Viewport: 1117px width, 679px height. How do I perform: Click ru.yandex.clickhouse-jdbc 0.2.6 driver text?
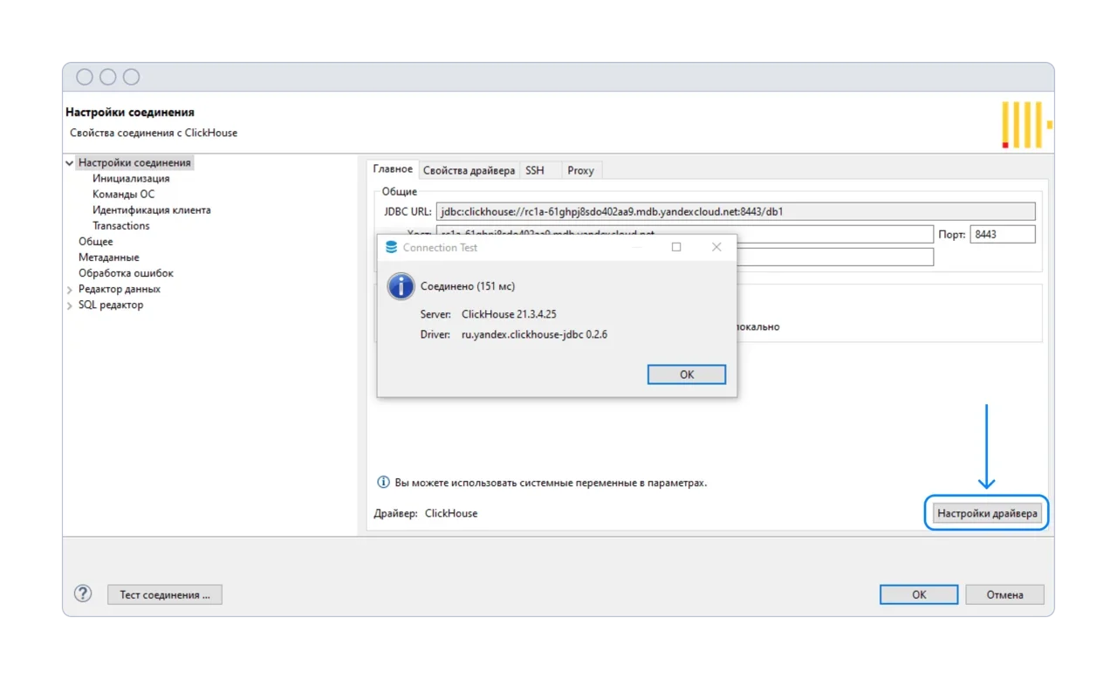[x=534, y=334]
